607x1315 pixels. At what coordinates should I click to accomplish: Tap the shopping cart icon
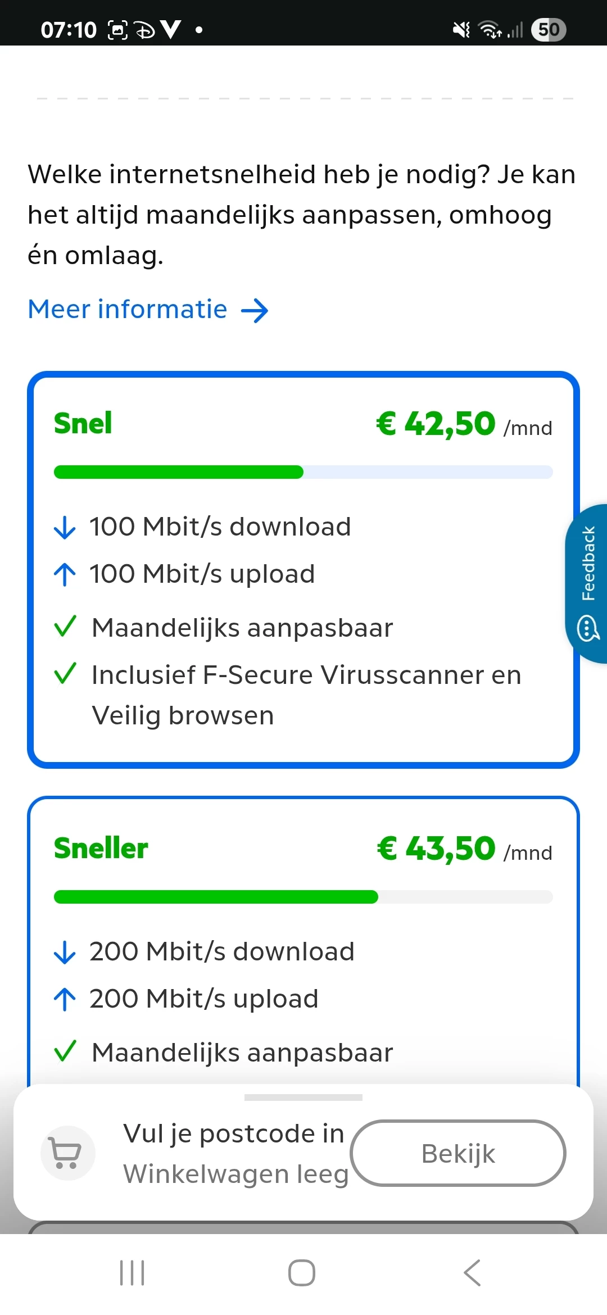coord(67,1153)
